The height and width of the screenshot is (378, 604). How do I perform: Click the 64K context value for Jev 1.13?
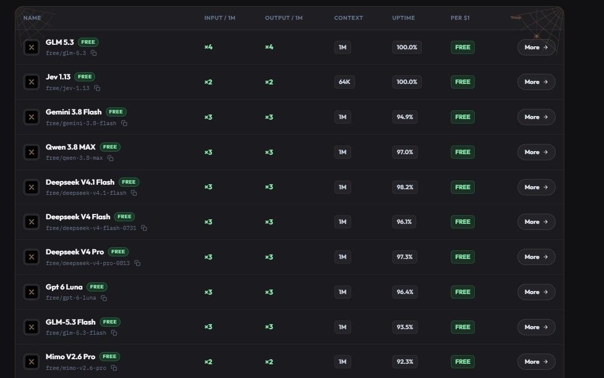(x=344, y=82)
